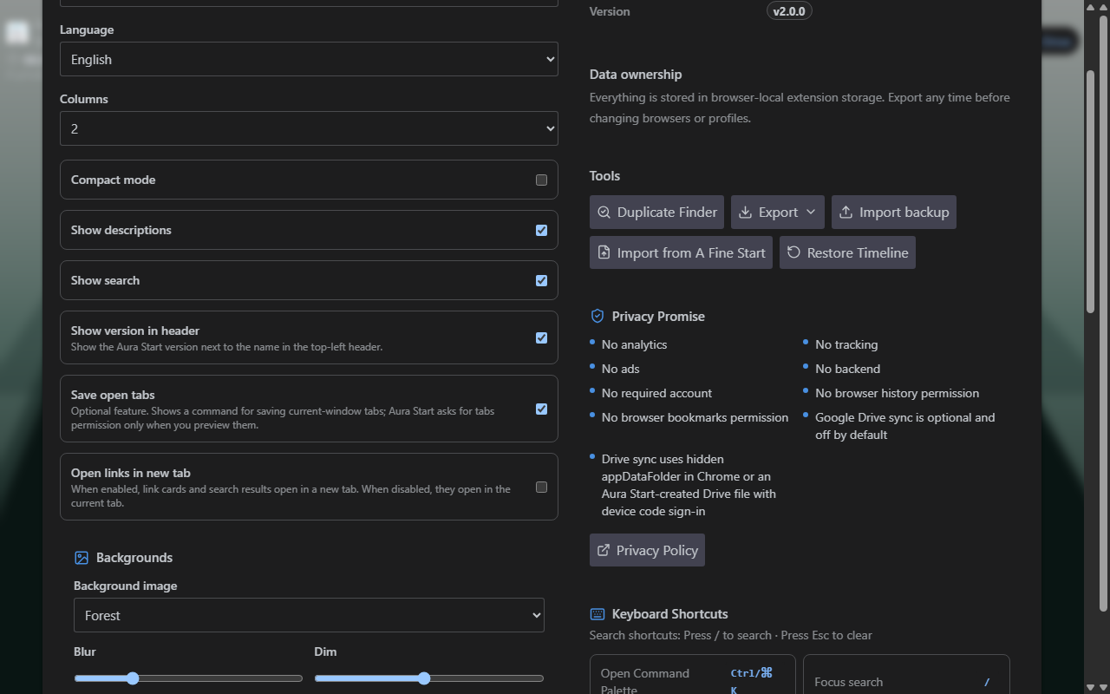Click Import from A Fine Start
The width and height of the screenshot is (1110, 694).
pos(681,252)
